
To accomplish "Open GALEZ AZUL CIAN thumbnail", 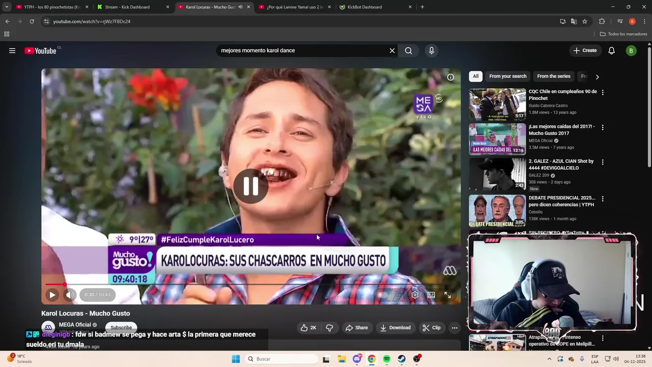I will 497,174.
